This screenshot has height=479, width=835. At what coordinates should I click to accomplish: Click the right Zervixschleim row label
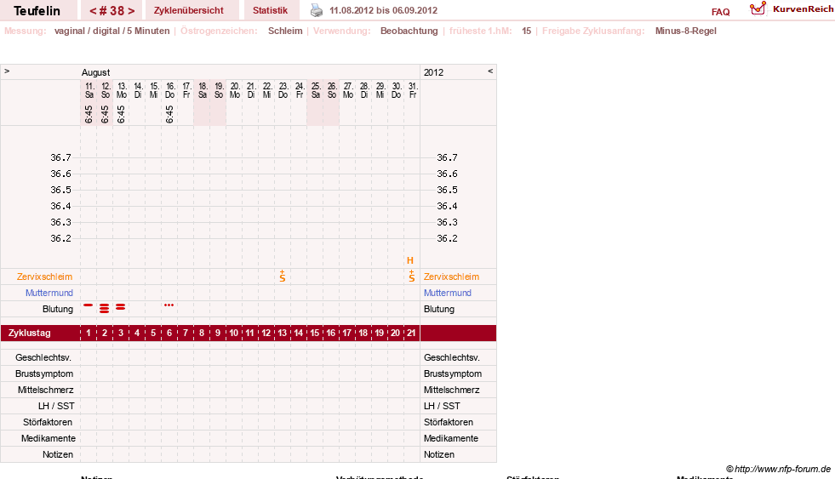point(452,277)
